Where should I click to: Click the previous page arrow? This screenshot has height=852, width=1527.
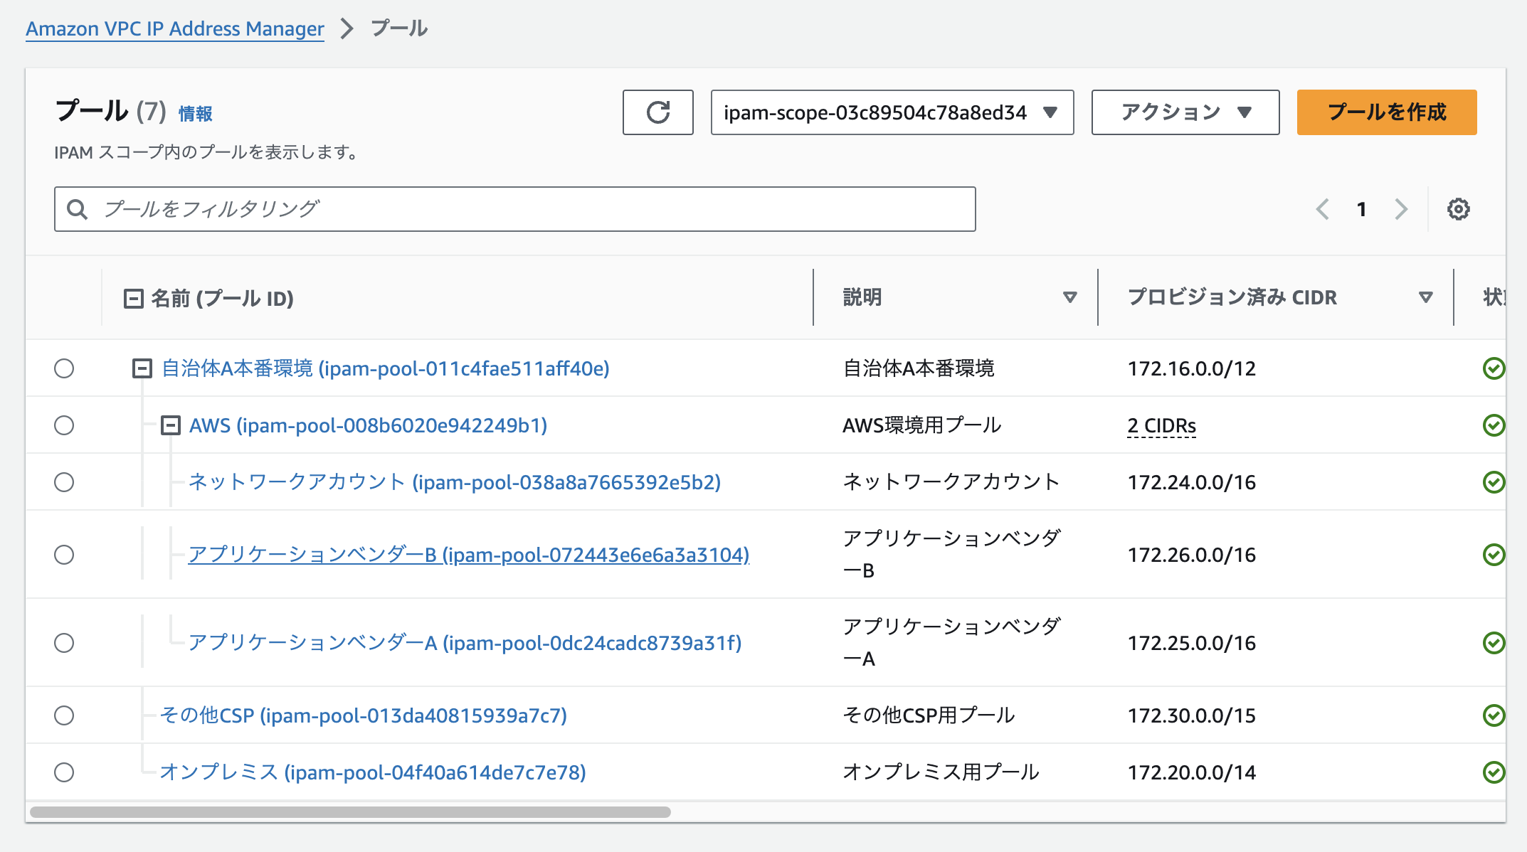1323,209
